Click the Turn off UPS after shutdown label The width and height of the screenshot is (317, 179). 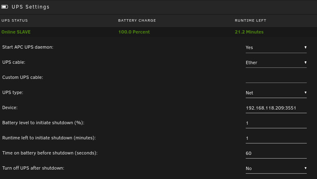[x=33, y=168]
